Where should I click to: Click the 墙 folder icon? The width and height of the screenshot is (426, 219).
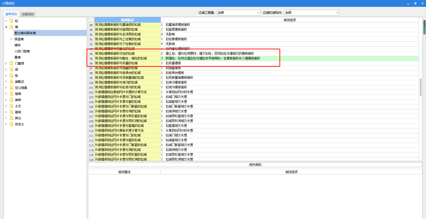[x=11, y=27]
